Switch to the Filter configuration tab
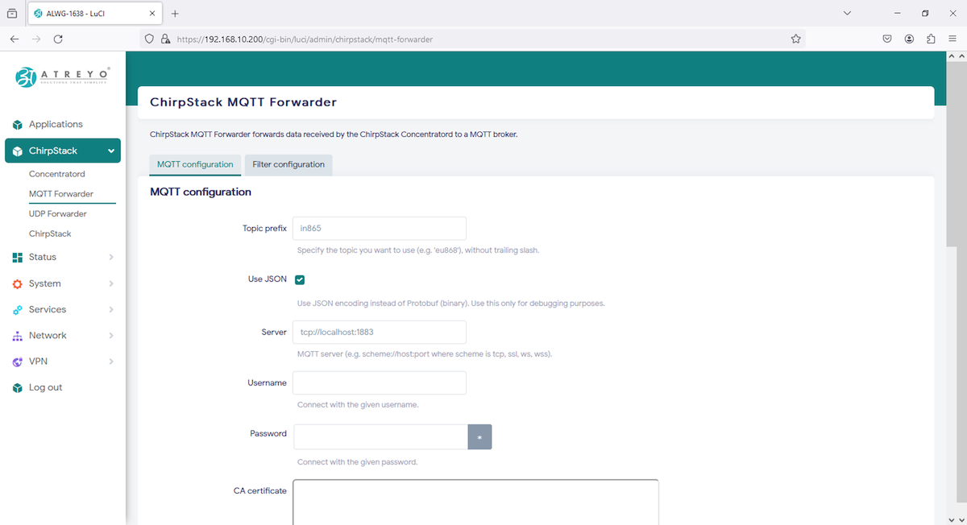 [x=288, y=164]
